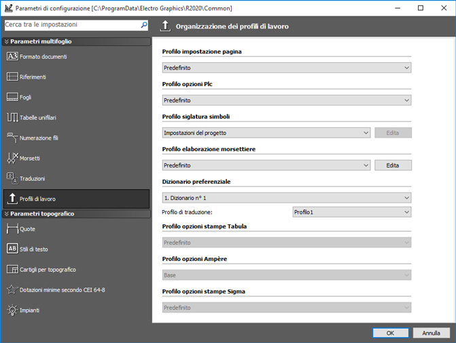Select Cartigli per topografico label
Screen dimensions: 456x343
tap(48, 270)
